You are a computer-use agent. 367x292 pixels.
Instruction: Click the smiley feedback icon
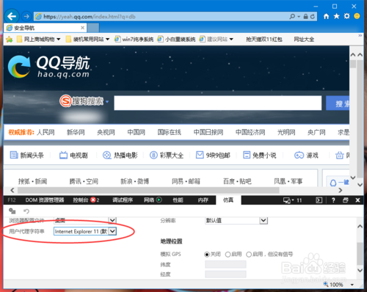pos(357,16)
